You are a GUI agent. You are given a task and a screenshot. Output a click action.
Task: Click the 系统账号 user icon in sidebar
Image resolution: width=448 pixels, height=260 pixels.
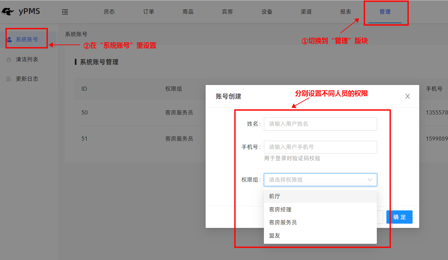(9, 40)
